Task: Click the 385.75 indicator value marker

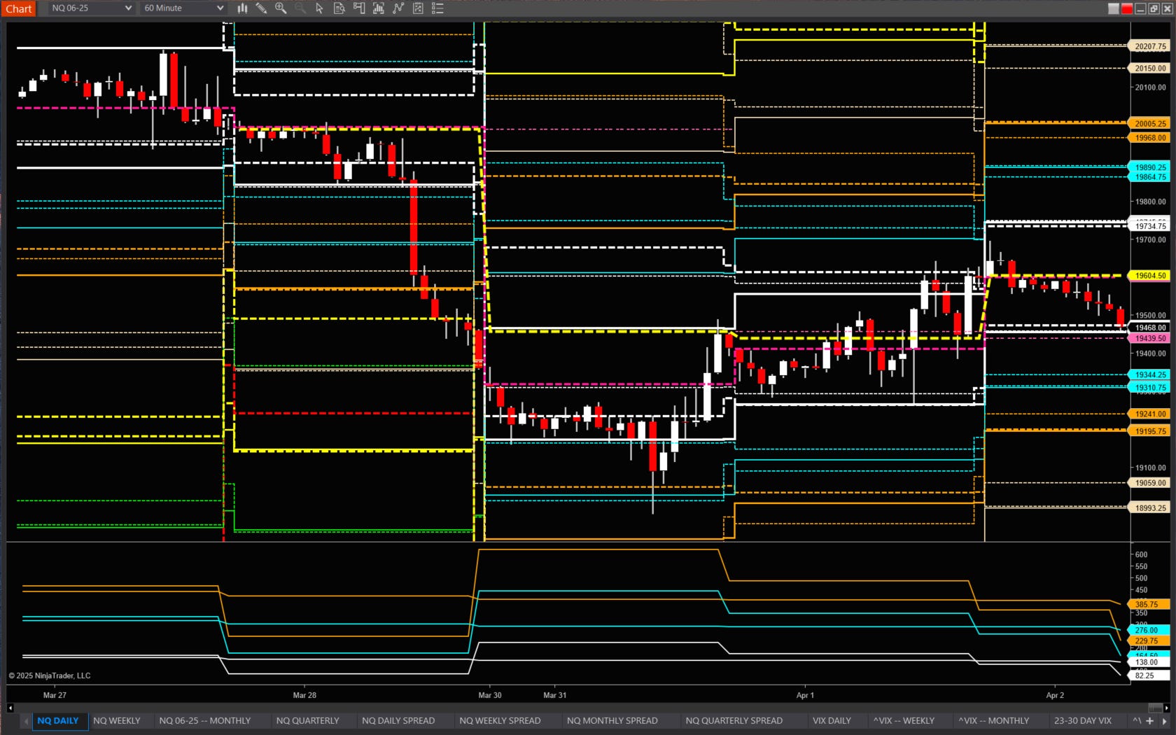Action: click(x=1149, y=604)
